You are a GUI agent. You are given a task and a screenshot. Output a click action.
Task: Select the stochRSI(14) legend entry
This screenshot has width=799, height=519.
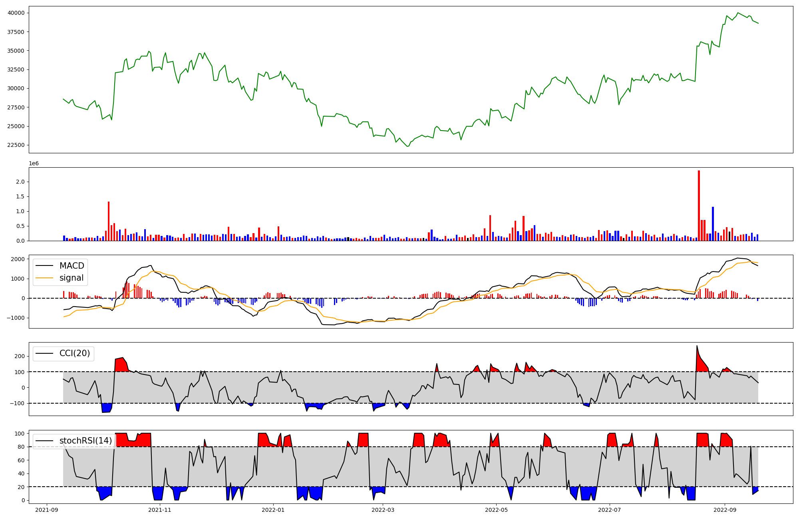pyautogui.click(x=85, y=441)
